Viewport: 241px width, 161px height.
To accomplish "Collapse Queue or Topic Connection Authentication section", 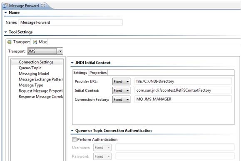I will 72,131.
